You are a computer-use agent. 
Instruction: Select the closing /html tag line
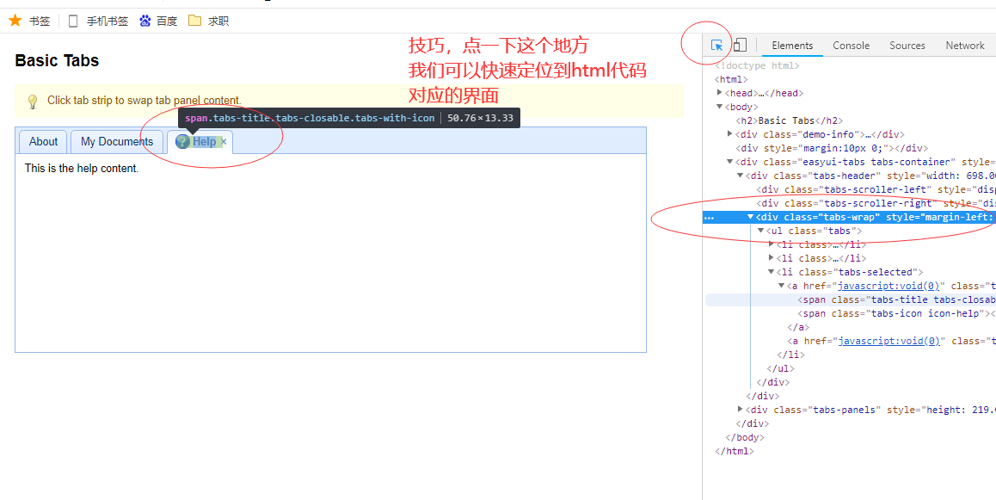735,452
